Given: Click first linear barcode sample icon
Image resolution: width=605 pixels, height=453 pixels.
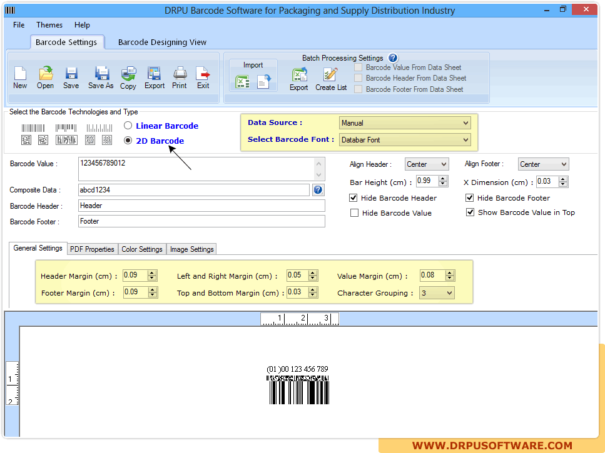Looking at the screenshot, I should pyautogui.click(x=33, y=128).
